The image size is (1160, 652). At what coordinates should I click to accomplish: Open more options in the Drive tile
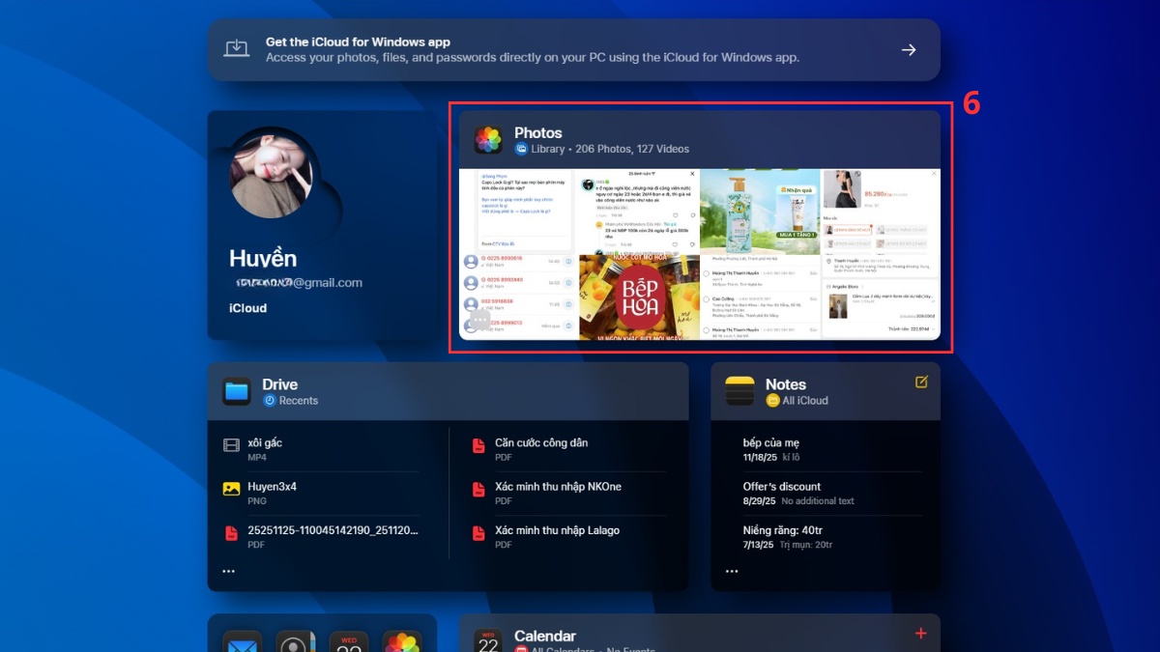pos(228,571)
